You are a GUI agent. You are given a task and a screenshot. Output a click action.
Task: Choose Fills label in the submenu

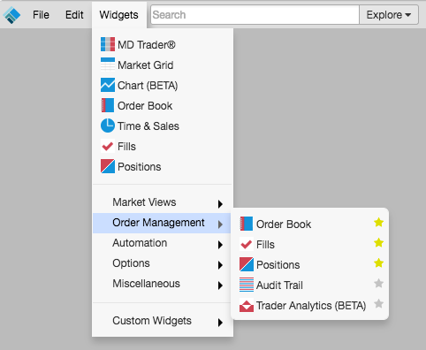[265, 245]
